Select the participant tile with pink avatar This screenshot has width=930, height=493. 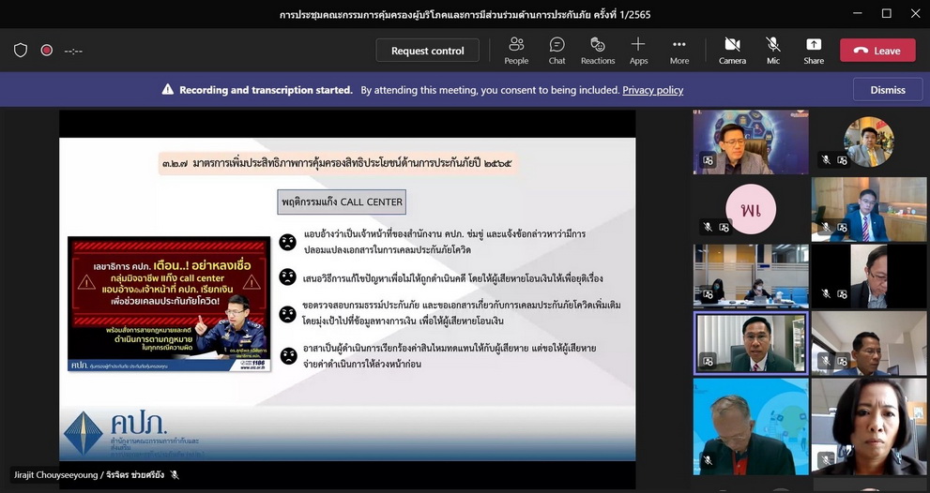(x=750, y=209)
